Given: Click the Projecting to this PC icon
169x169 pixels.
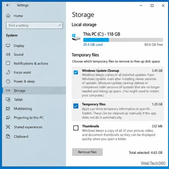Looking at the screenshot, I should coord(8,118).
